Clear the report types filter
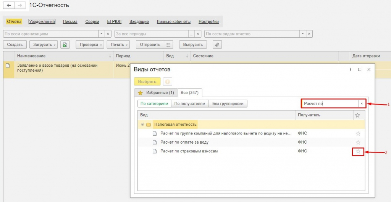This screenshot has height=202, width=391. [x=309, y=34]
